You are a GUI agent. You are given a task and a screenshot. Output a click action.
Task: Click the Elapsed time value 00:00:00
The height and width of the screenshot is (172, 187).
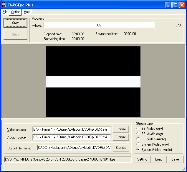pos(78,34)
